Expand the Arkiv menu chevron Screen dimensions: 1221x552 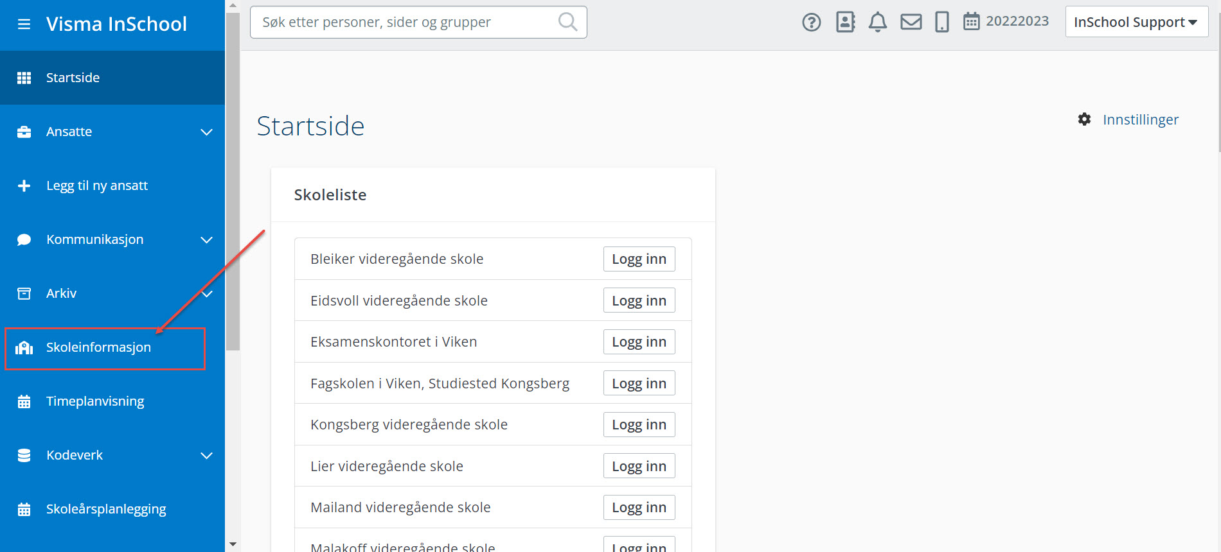208,294
